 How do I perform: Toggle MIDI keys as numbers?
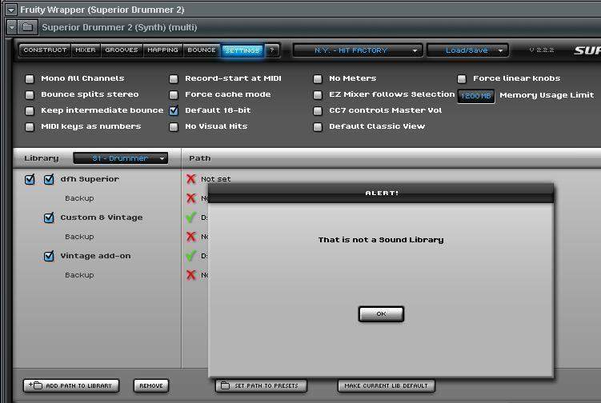(30, 127)
